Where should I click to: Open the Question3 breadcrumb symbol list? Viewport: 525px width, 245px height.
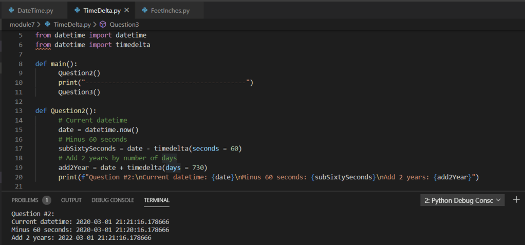[124, 24]
